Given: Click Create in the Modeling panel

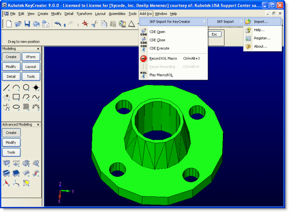Looking at the screenshot, I should point(11,57).
